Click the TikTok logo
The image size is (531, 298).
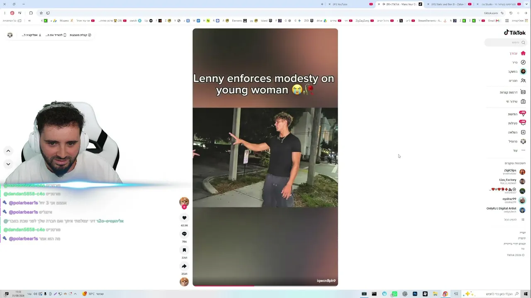click(514, 33)
